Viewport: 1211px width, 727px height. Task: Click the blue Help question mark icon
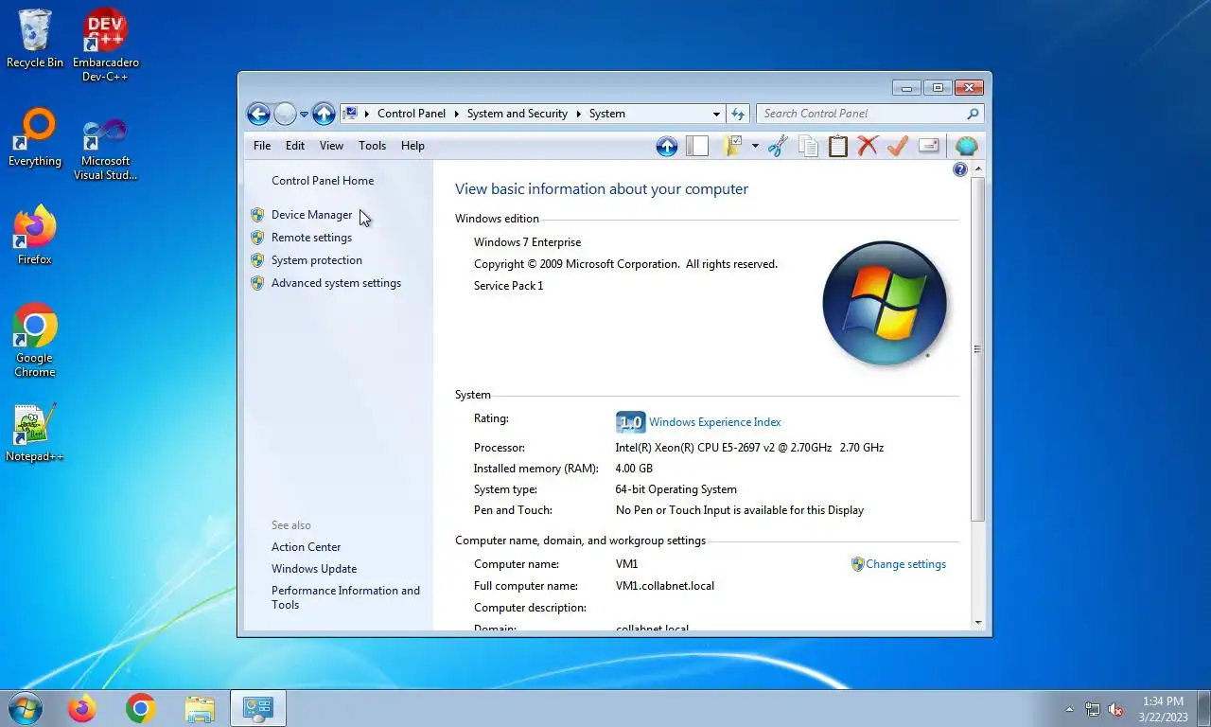pos(960,169)
